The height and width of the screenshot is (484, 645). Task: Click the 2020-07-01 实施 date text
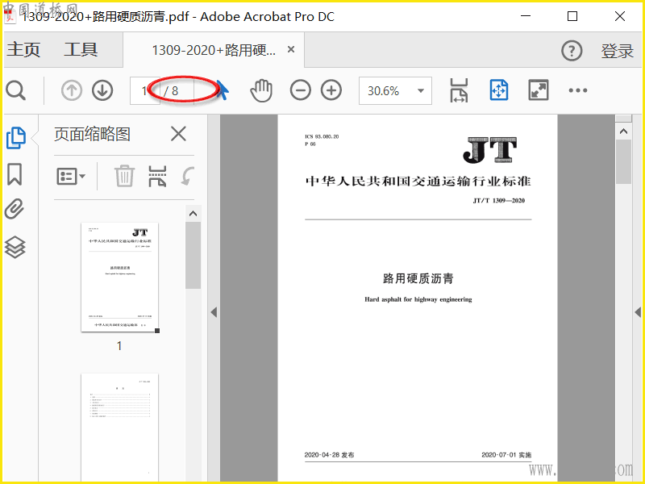coord(506,455)
